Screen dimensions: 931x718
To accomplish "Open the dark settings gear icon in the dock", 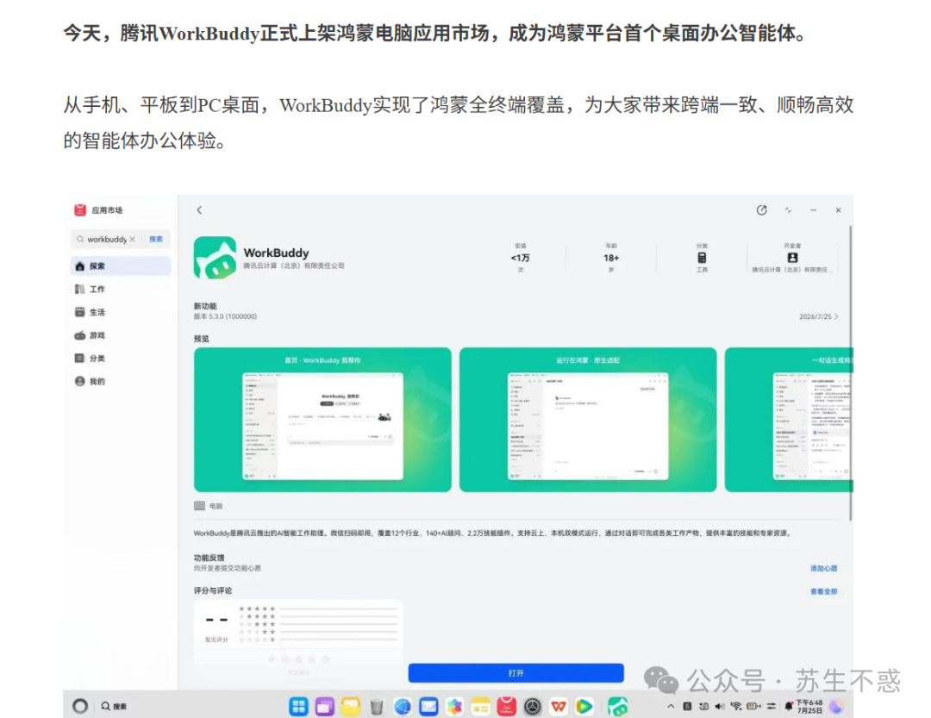I will [533, 707].
